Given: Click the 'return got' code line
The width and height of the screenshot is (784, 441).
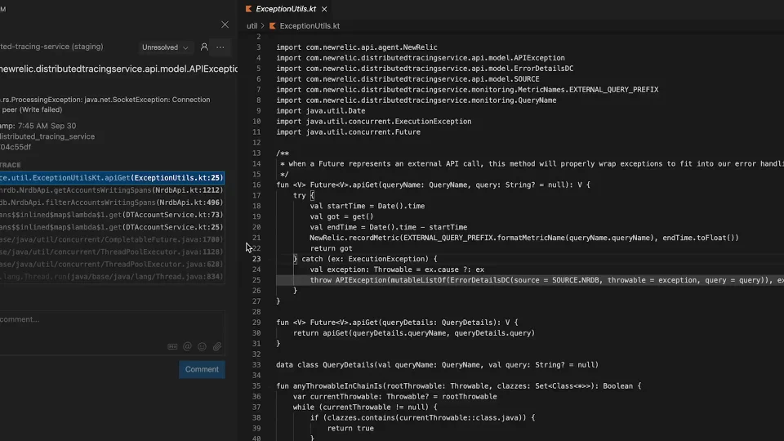Looking at the screenshot, I should click(x=331, y=248).
